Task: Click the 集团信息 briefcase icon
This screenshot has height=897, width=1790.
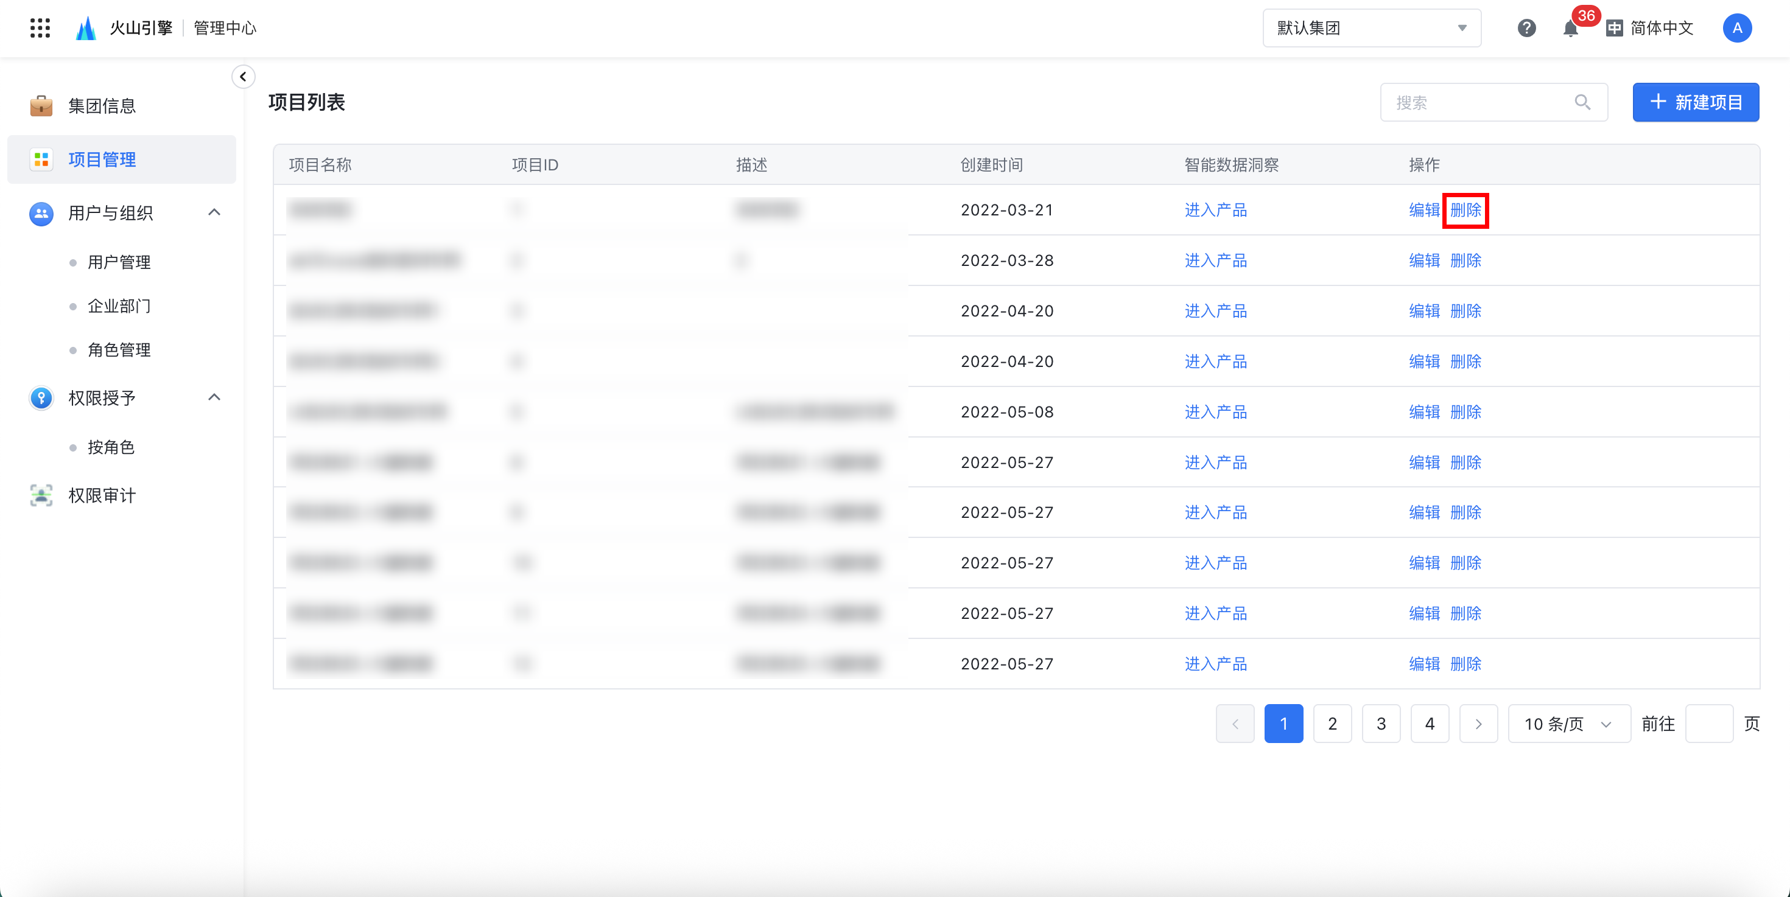Action: pyautogui.click(x=41, y=105)
